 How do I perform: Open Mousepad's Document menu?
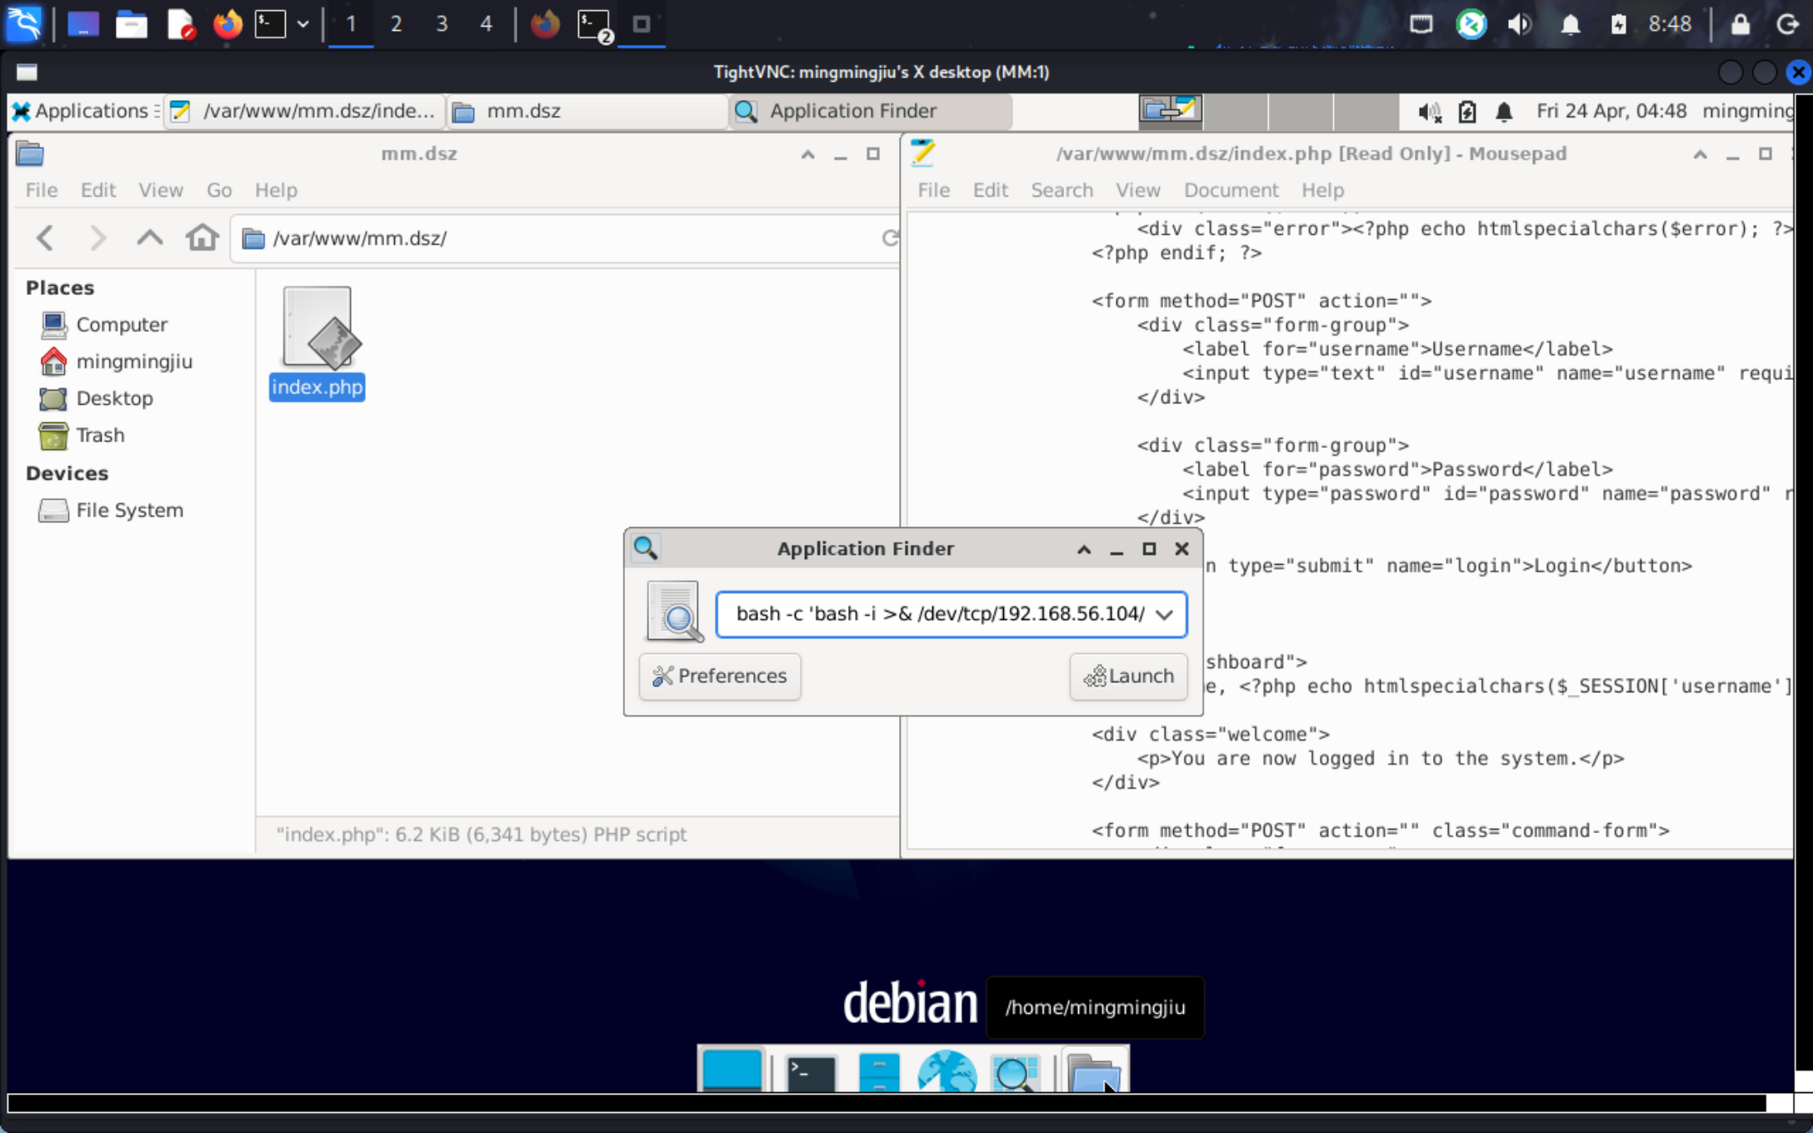pyautogui.click(x=1231, y=190)
